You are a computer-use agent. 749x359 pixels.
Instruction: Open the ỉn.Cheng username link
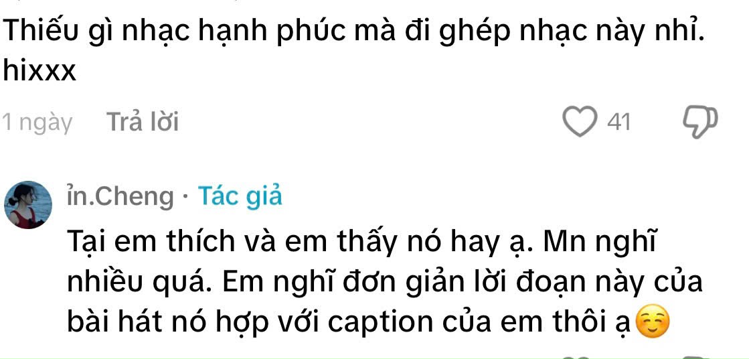point(120,197)
